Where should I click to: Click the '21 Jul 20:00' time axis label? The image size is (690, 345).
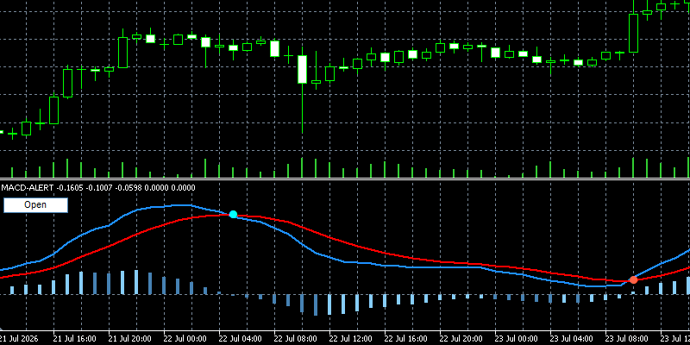(x=130, y=339)
